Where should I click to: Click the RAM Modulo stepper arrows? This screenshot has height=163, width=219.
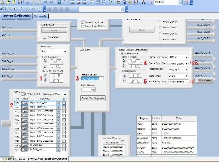[93, 89]
